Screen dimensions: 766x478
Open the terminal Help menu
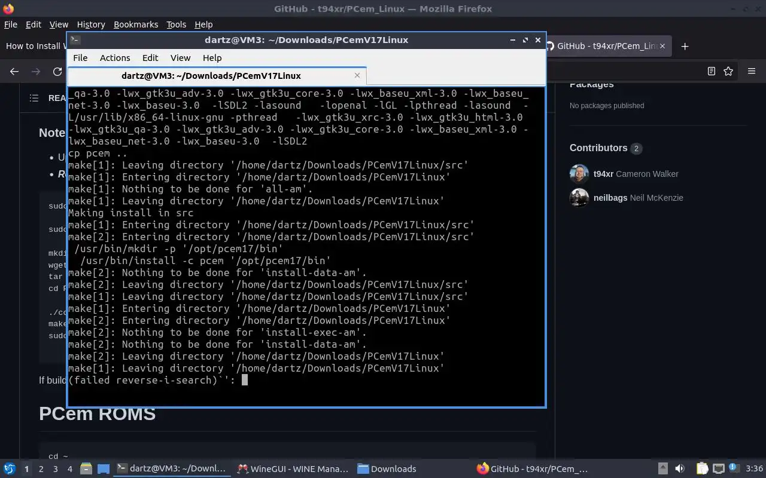(212, 58)
